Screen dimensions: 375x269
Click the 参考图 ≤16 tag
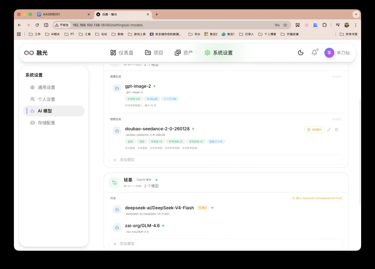point(134,99)
